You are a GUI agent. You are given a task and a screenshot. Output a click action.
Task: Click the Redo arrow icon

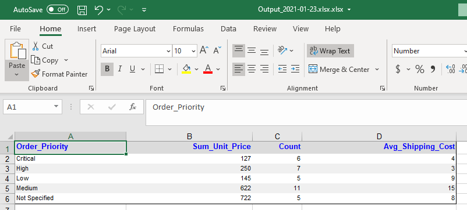pyautogui.click(x=122, y=9)
